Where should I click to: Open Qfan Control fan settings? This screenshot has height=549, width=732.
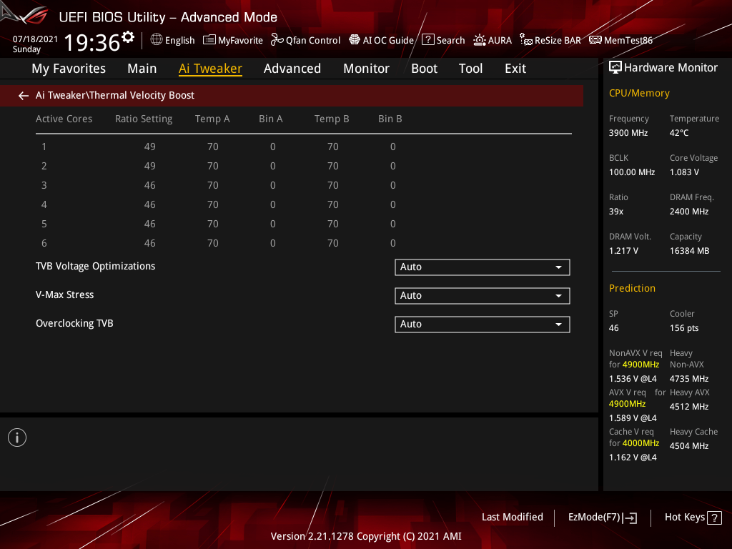[305, 40]
